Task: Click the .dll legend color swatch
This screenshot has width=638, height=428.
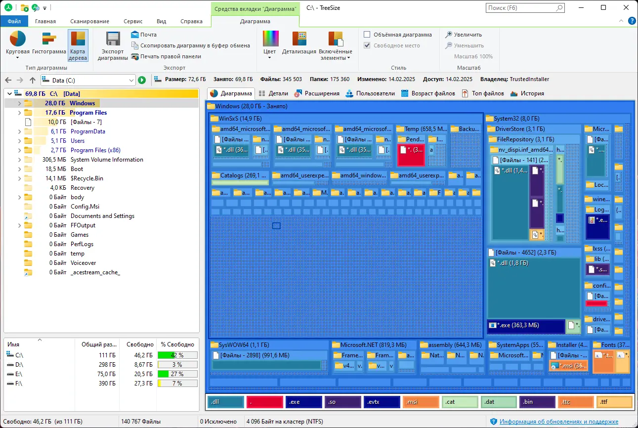Action: coord(225,402)
